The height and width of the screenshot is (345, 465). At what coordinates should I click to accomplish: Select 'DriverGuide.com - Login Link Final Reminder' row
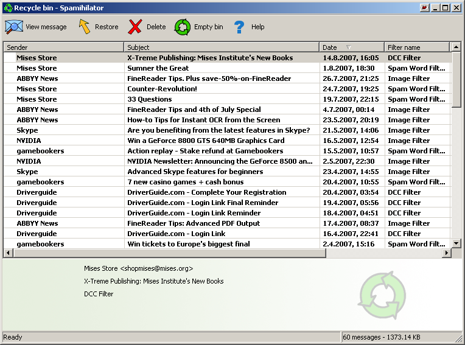click(x=227, y=203)
